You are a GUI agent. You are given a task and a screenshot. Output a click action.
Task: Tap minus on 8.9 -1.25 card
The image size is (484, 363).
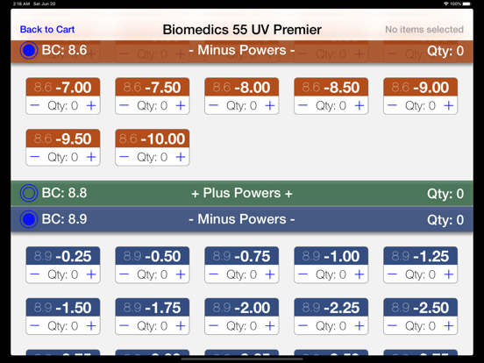click(392, 274)
